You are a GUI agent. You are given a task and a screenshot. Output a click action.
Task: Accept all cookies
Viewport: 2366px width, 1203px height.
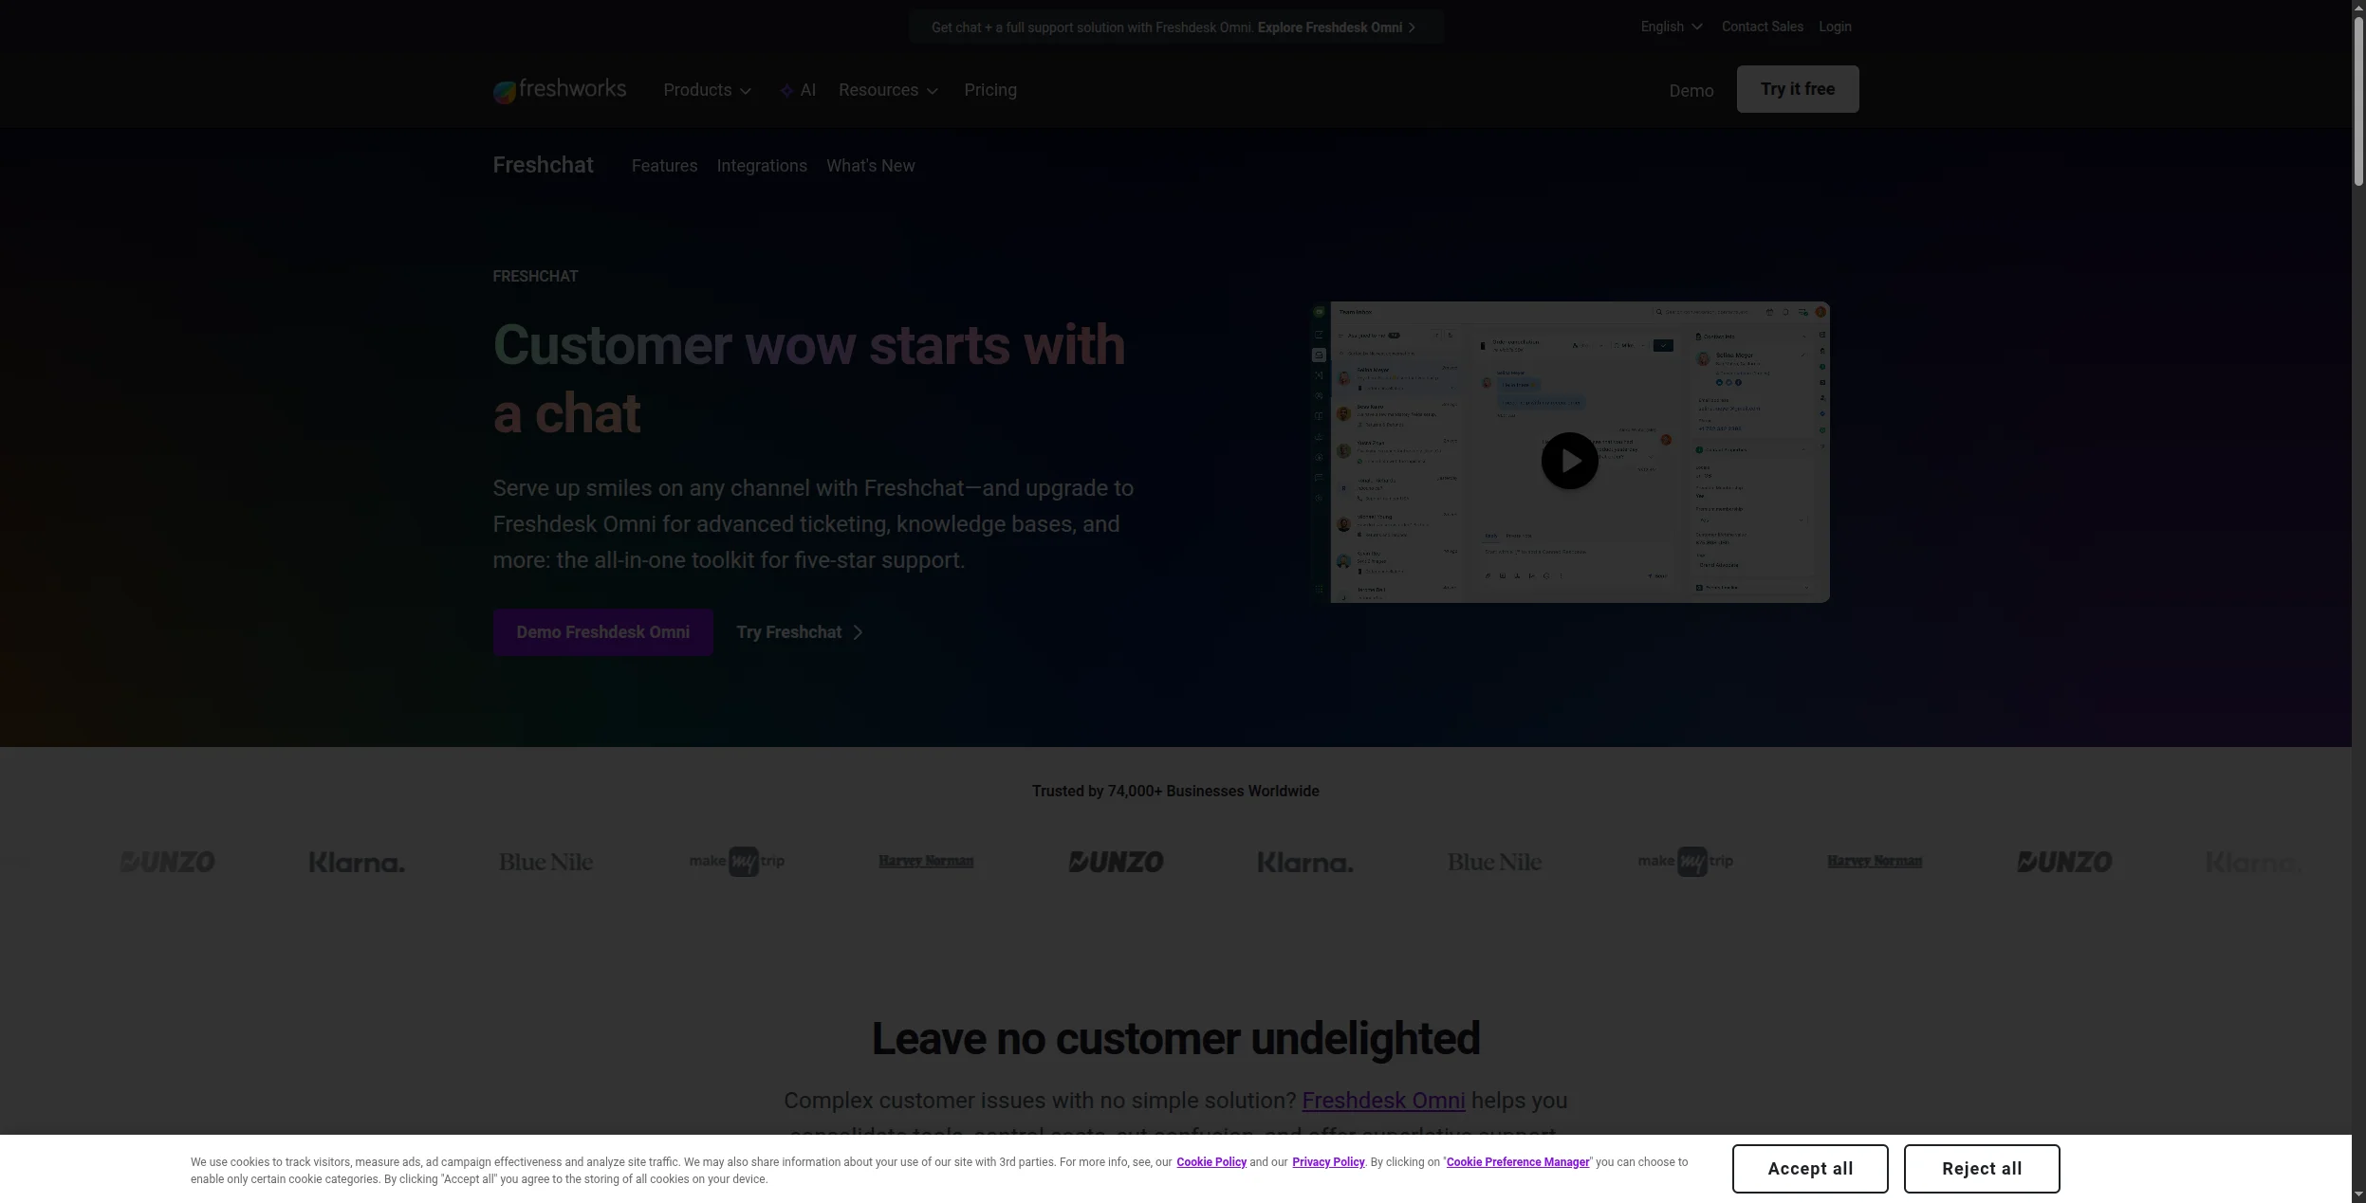tap(1809, 1169)
